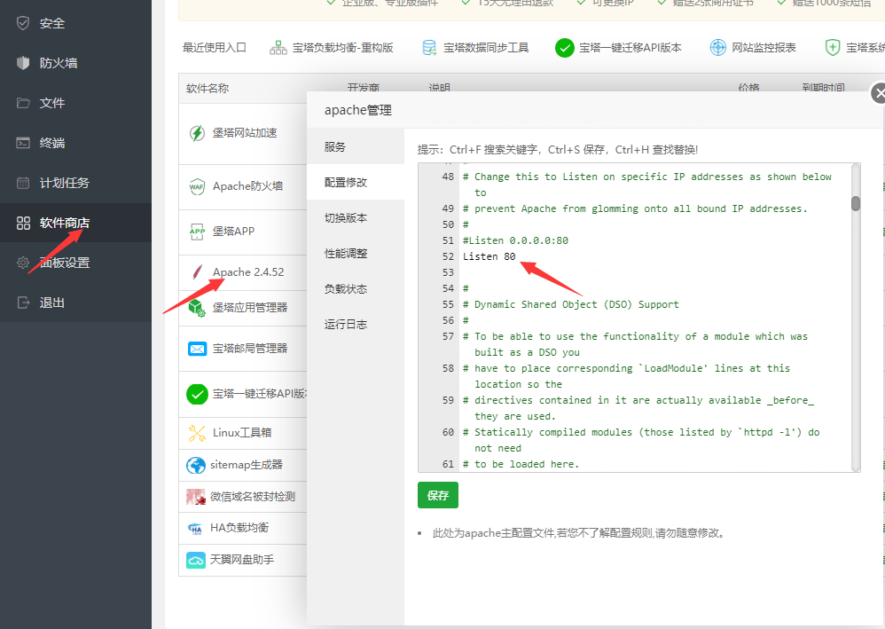Click the green 保存 button

coord(438,495)
